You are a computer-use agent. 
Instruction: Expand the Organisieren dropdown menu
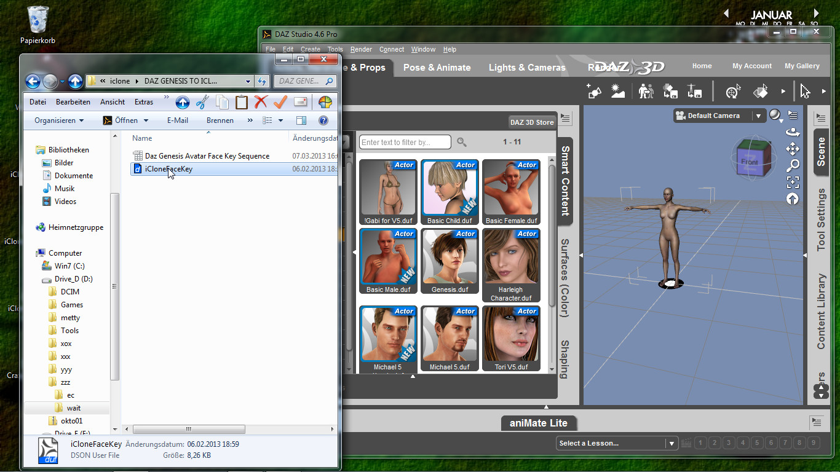[x=58, y=120]
